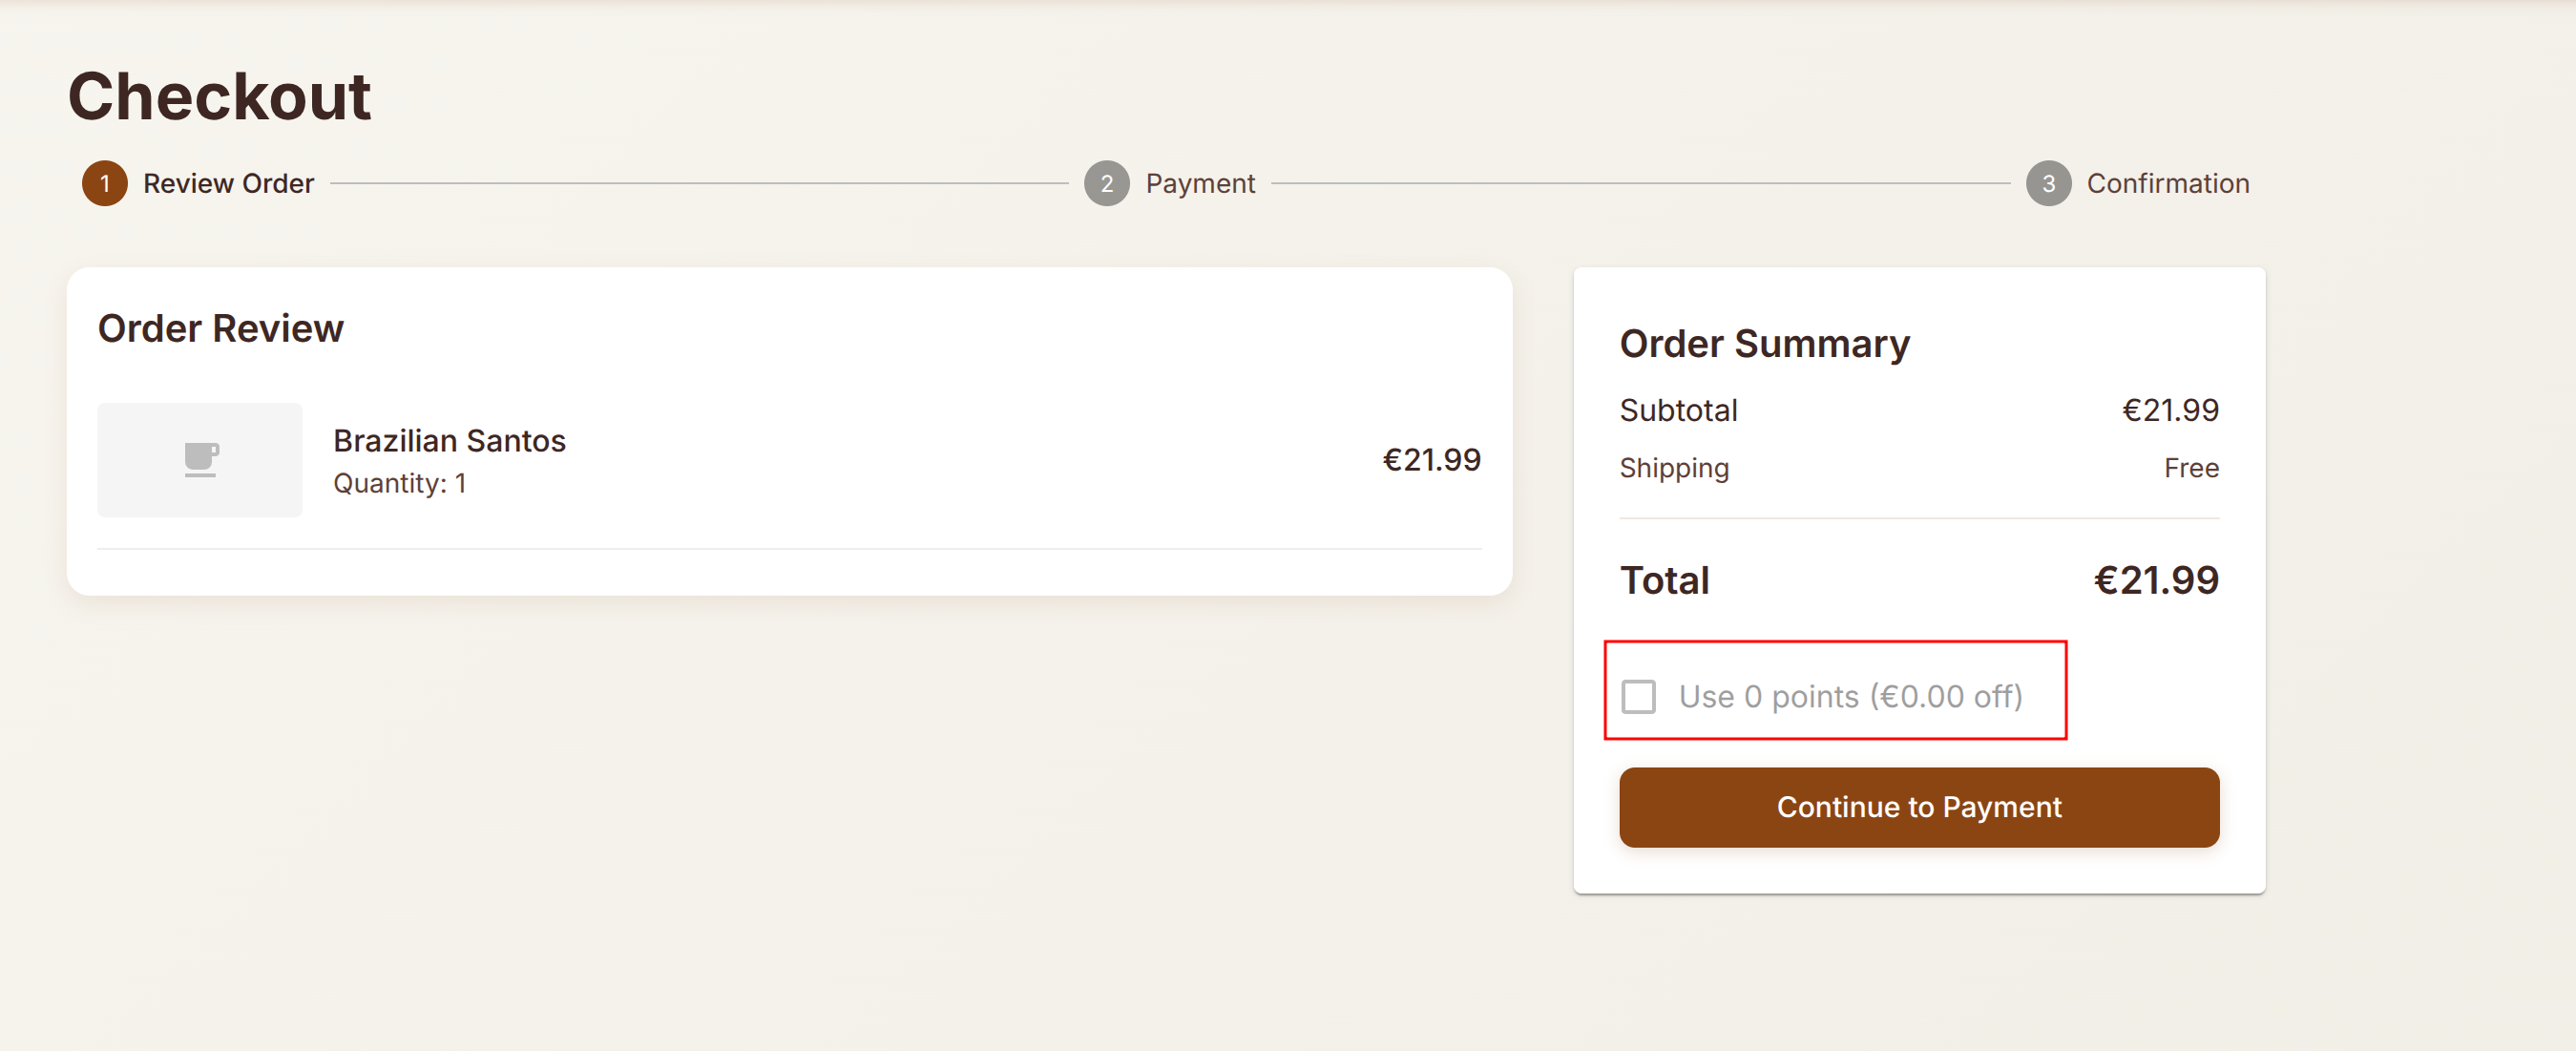Click the Quantity: 1 text
2576x1051 pixels.
tap(399, 484)
